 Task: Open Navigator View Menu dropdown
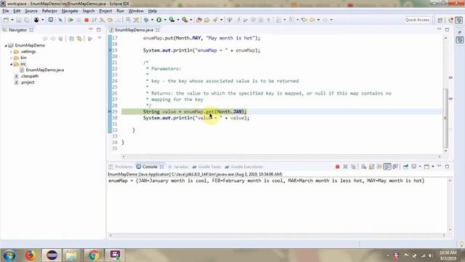click(100, 39)
